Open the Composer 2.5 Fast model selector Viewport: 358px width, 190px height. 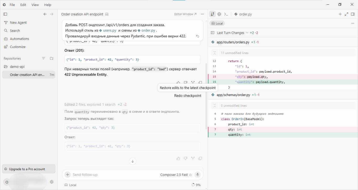176,175
